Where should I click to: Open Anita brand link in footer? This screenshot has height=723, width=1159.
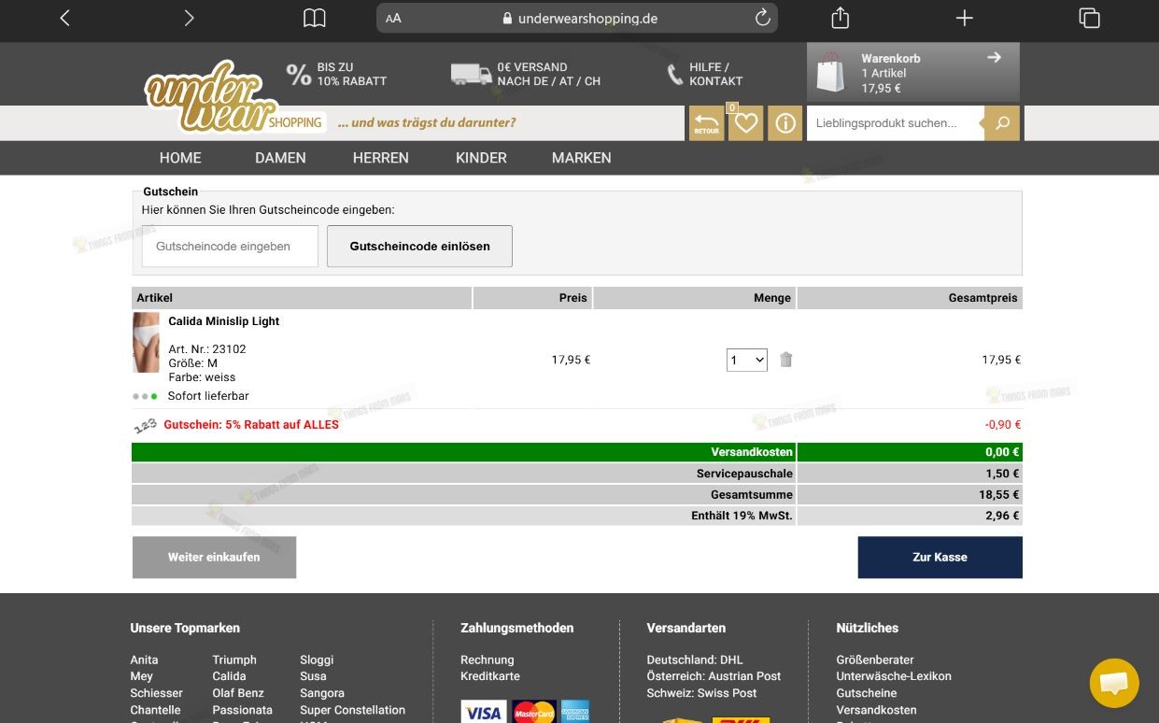144,659
